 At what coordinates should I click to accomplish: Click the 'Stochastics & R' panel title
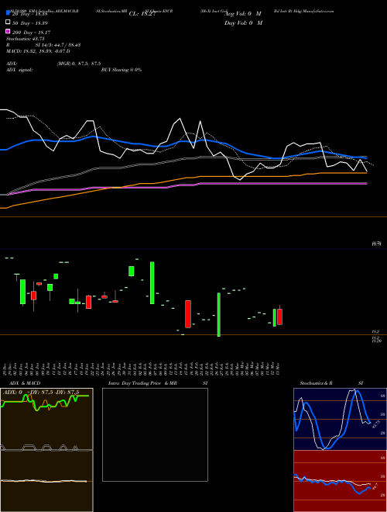(x=316, y=383)
